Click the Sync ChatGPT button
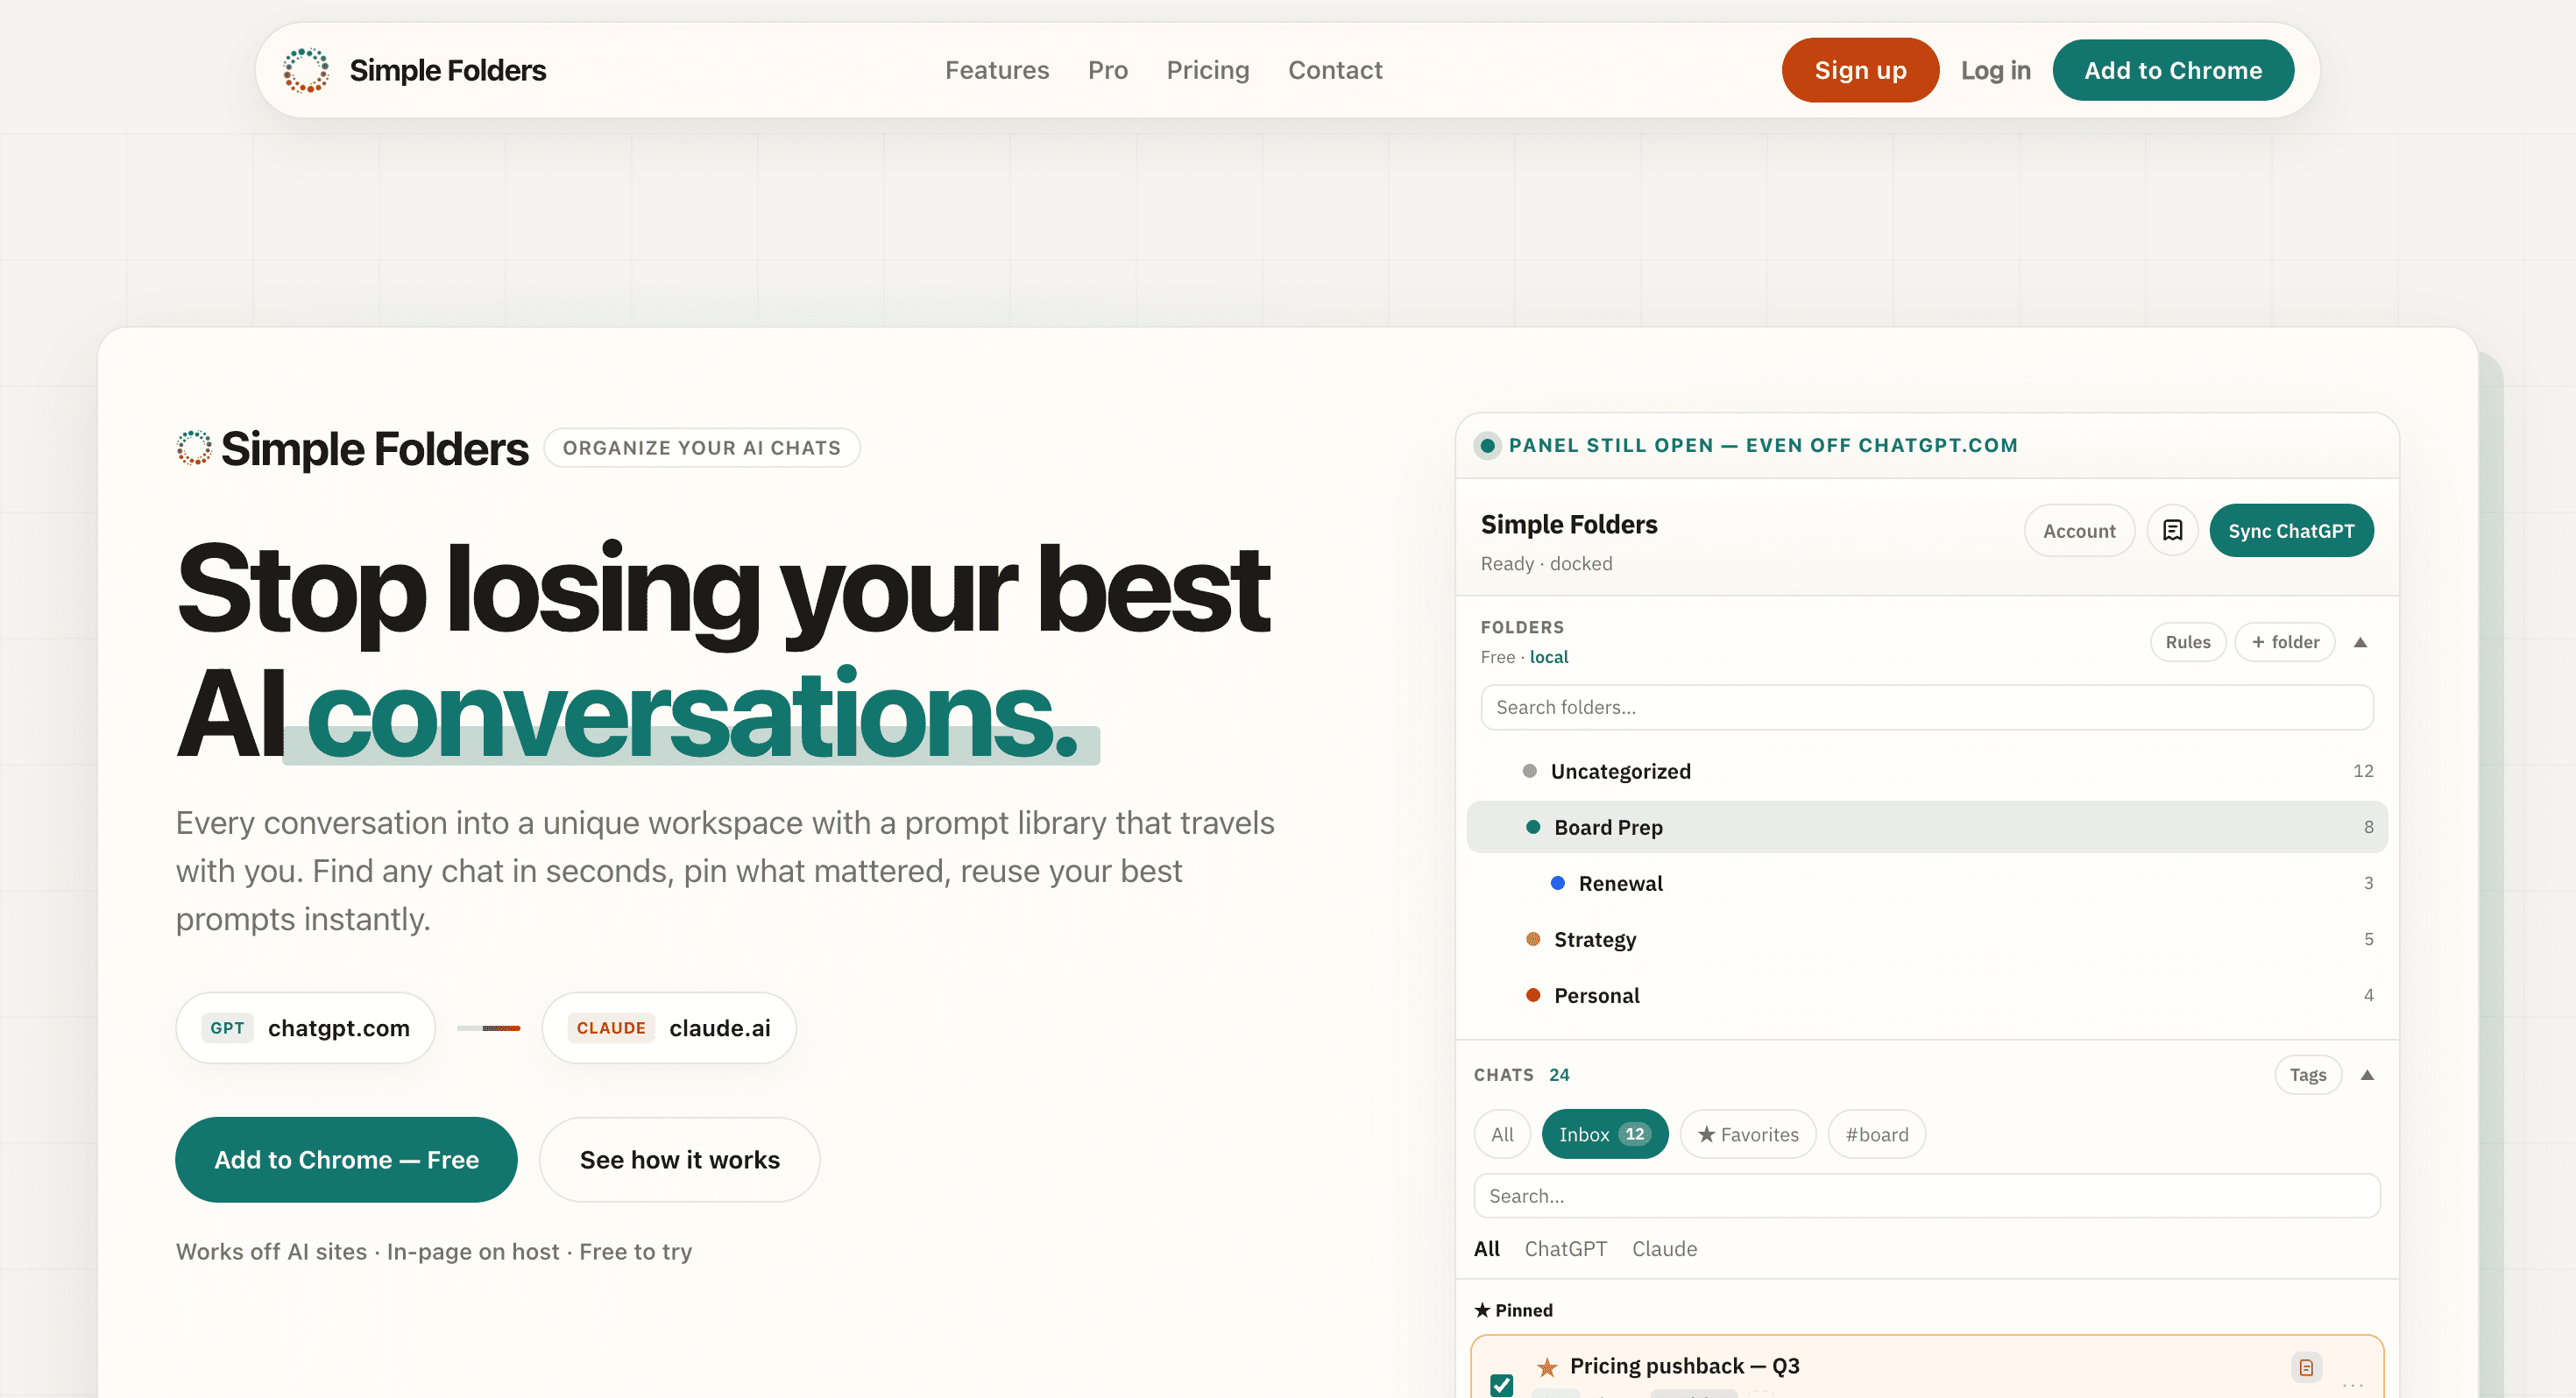Viewport: 2576px width, 1398px height. coord(2291,530)
